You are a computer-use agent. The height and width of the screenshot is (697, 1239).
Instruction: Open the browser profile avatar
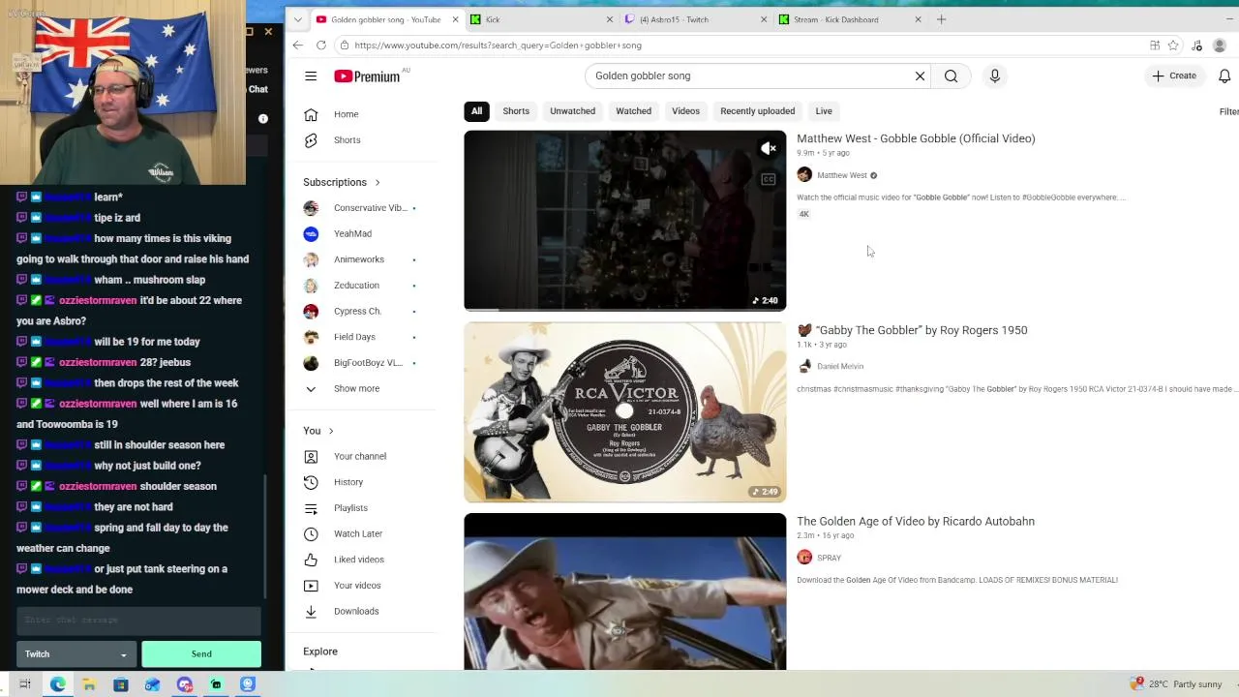point(1220,45)
